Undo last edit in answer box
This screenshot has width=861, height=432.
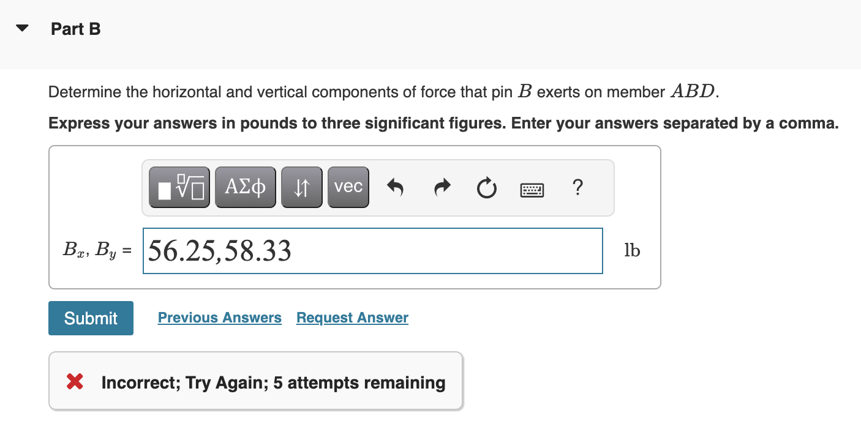pos(396,187)
